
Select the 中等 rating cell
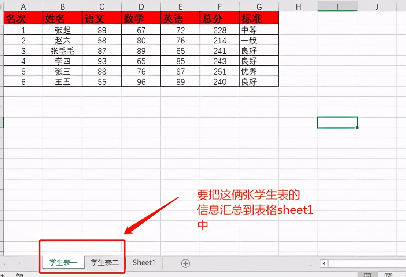coord(259,30)
